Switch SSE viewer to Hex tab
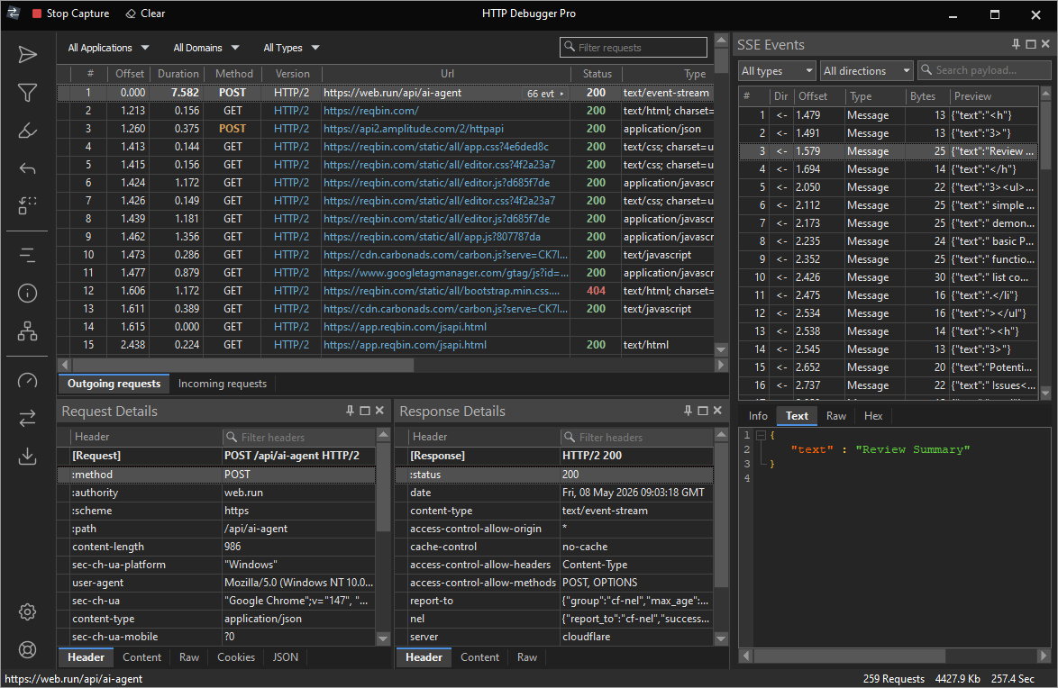1058x688 pixels. [873, 416]
